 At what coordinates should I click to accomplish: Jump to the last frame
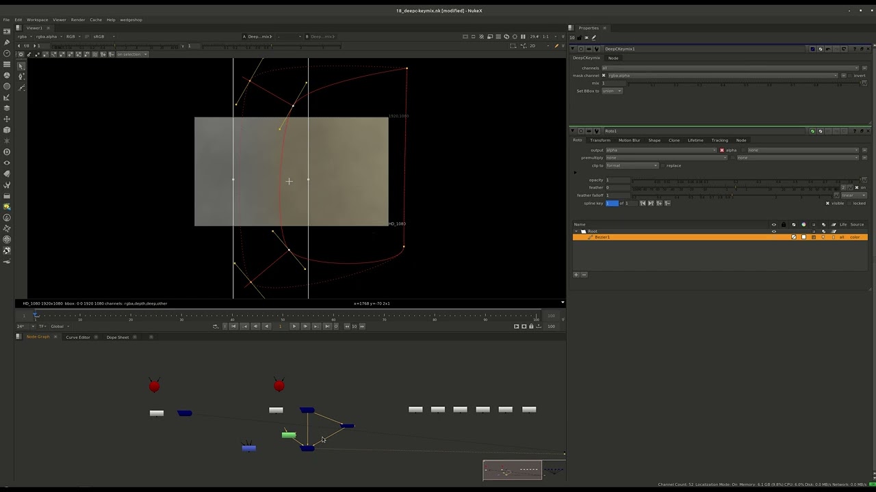327,326
